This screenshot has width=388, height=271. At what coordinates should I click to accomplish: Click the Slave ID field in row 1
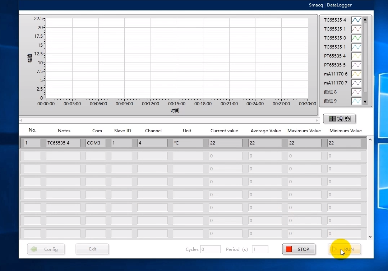121,143
